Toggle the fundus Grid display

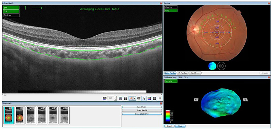171,10
